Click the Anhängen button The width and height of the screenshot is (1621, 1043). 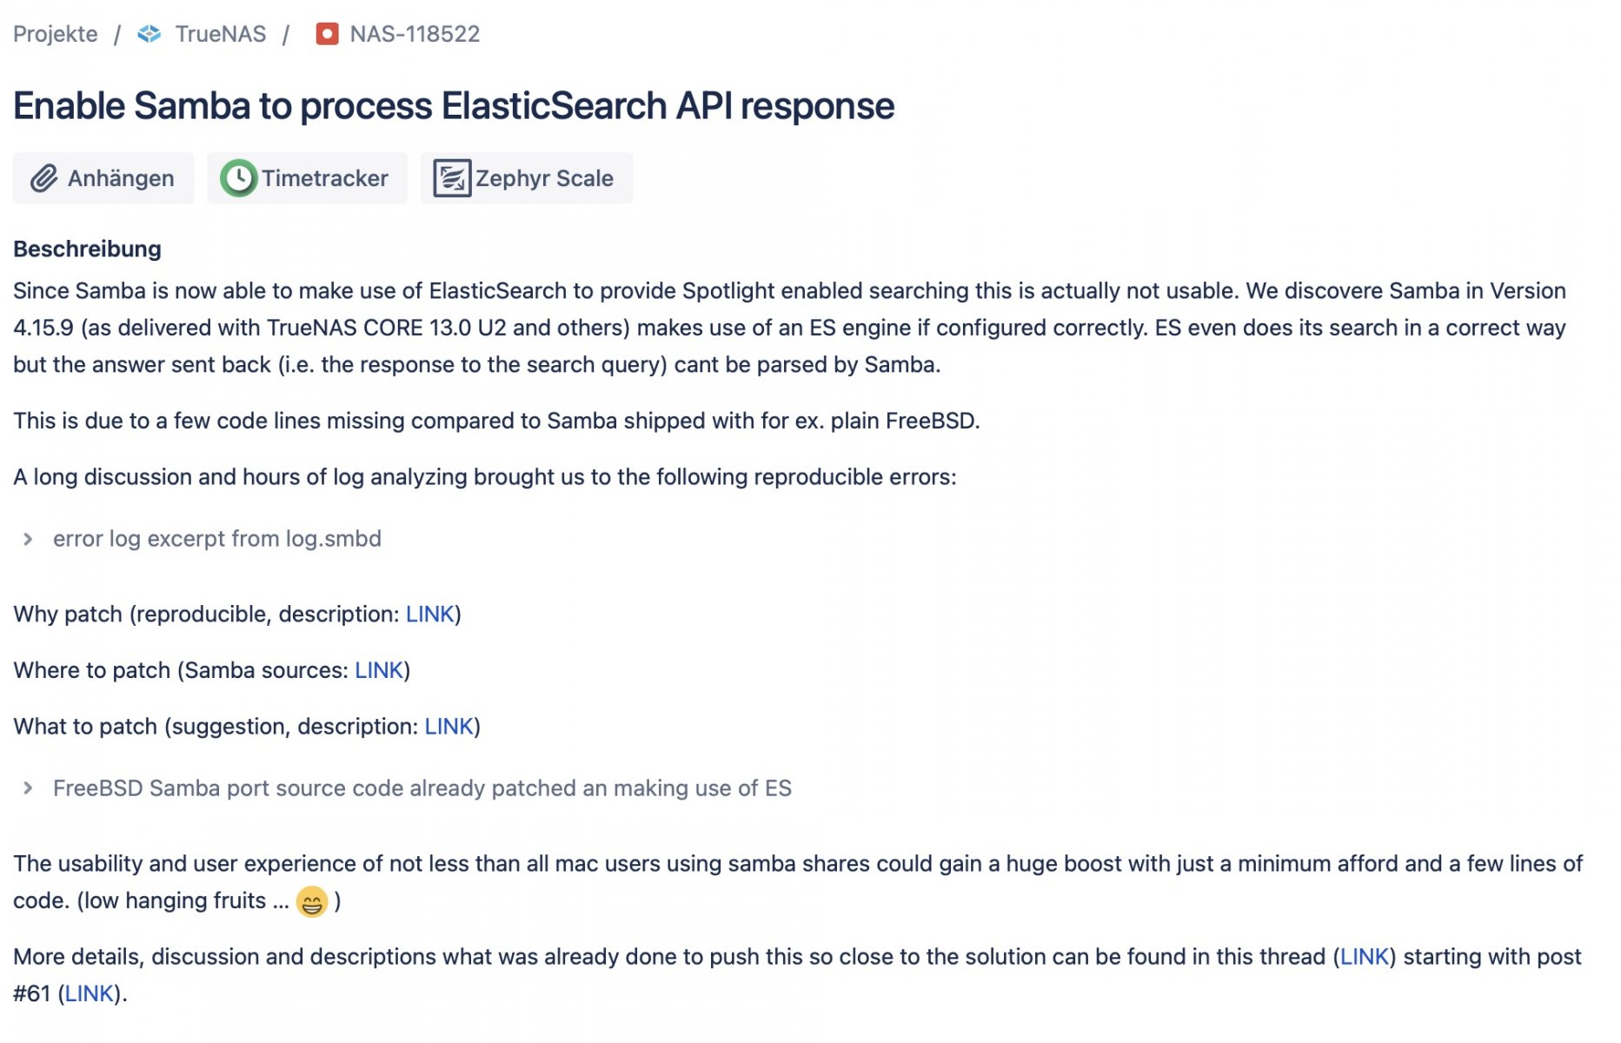[103, 178]
